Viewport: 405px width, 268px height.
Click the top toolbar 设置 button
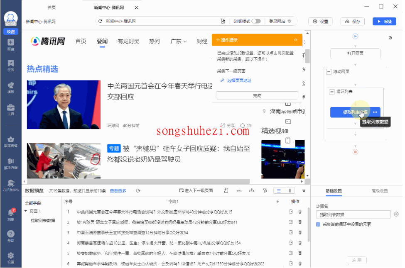pyautogui.click(x=320, y=22)
